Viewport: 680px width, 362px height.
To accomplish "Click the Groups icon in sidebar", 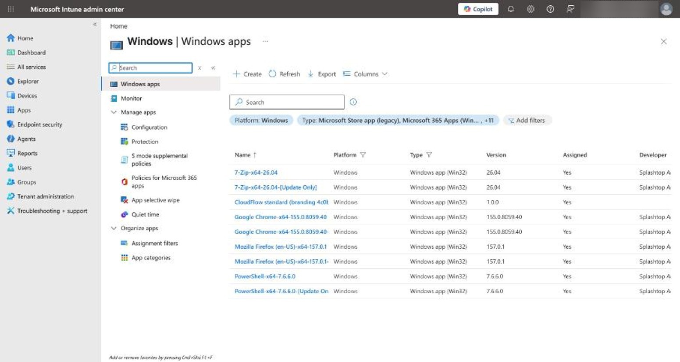I will coord(11,182).
